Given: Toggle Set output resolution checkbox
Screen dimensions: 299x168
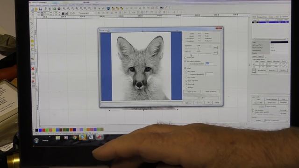Looking at the screenshot, I should pos(185,61).
